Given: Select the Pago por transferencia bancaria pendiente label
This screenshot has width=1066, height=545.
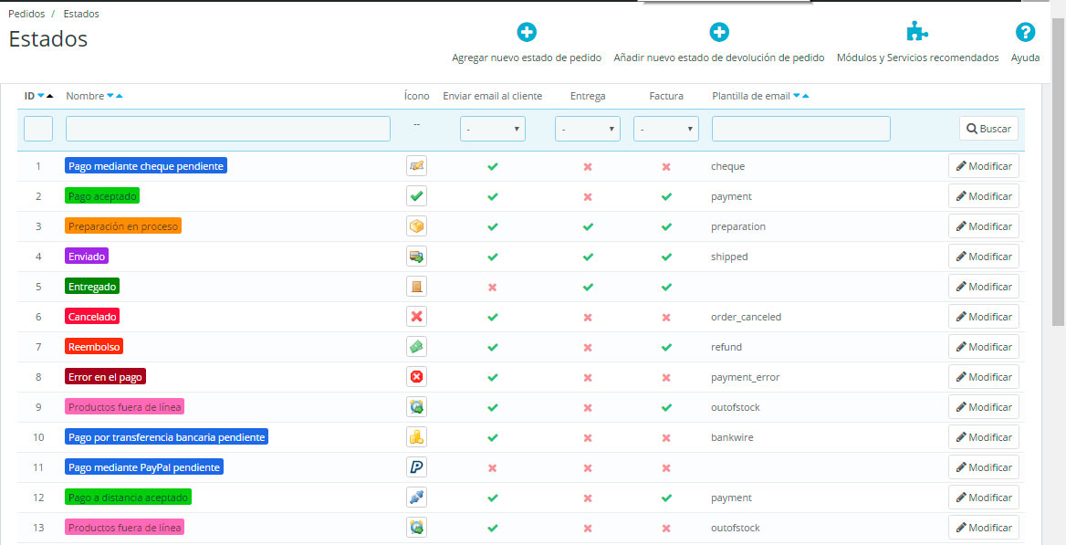Looking at the screenshot, I should click(x=166, y=436).
